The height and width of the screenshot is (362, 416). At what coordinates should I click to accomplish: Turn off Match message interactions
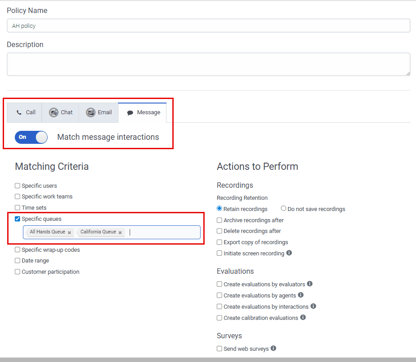pyautogui.click(x=31, y=137)
